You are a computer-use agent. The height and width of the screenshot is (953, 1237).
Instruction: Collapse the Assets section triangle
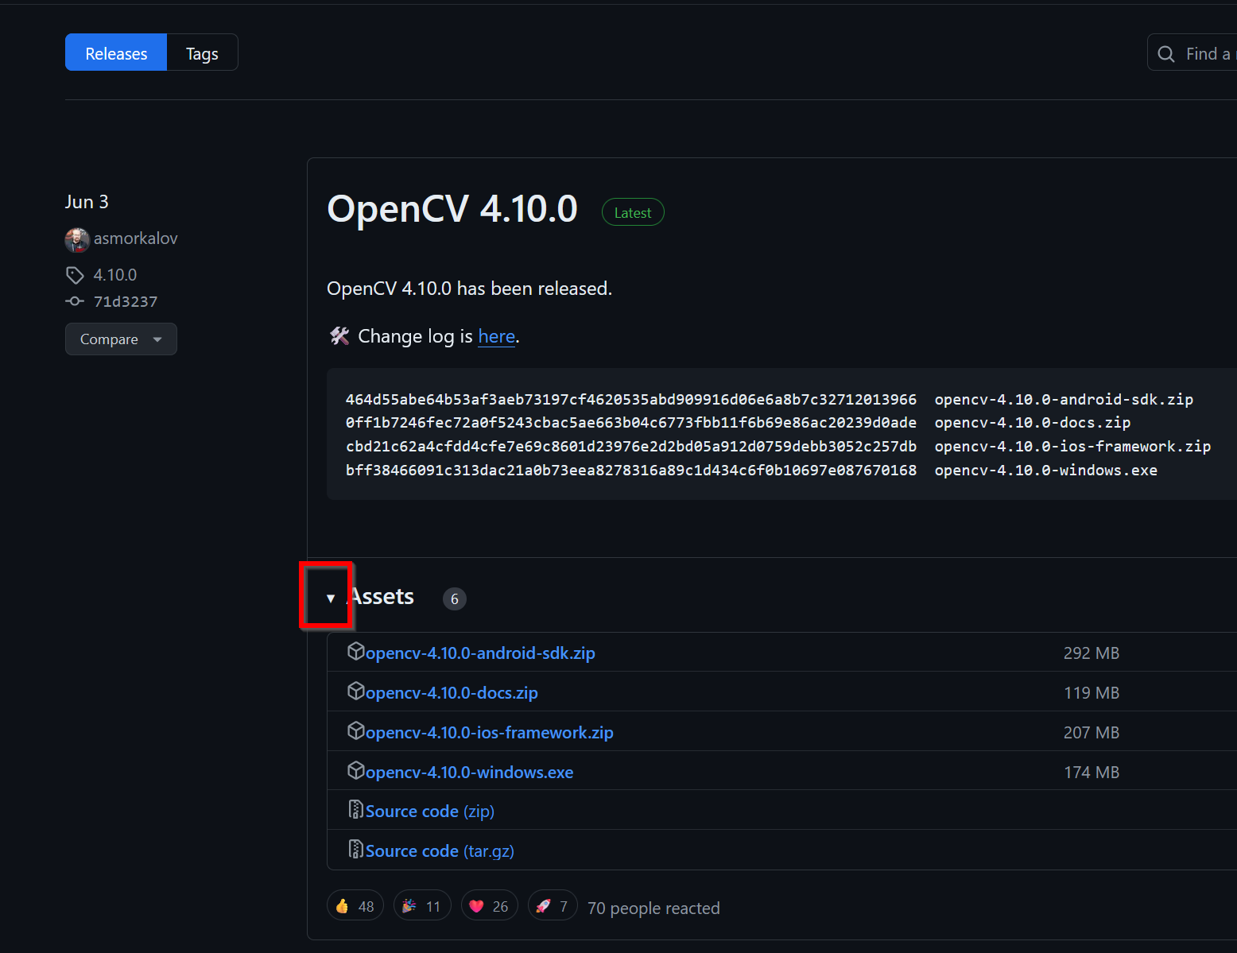(331, 598)
